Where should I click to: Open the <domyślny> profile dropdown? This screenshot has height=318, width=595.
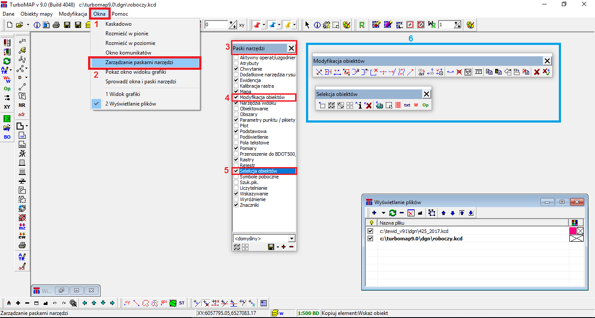(x=291, y=239)
